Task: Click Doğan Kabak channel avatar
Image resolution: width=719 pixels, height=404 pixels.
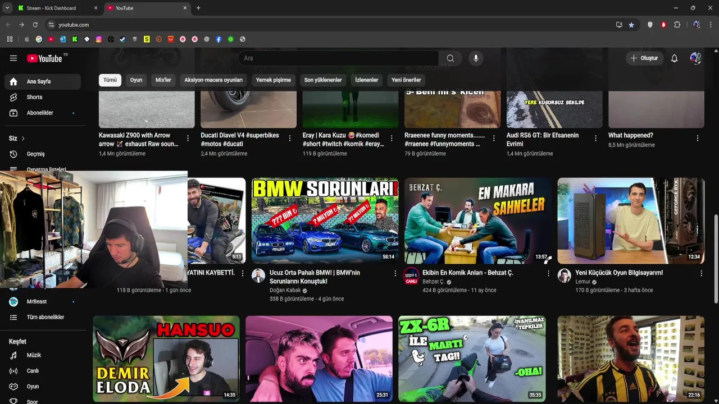Action: tap(258, 276)
